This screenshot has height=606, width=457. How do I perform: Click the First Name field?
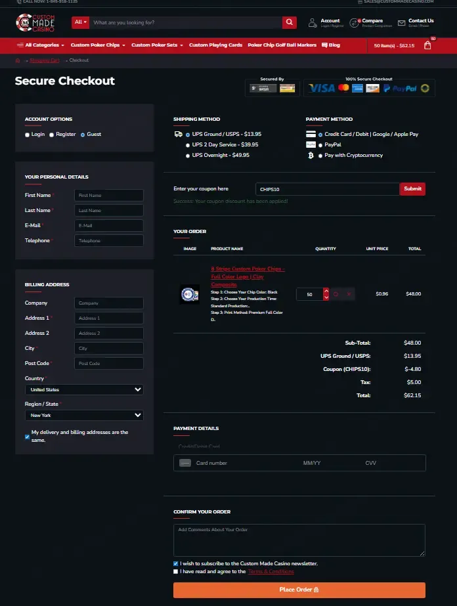(108, 196)
